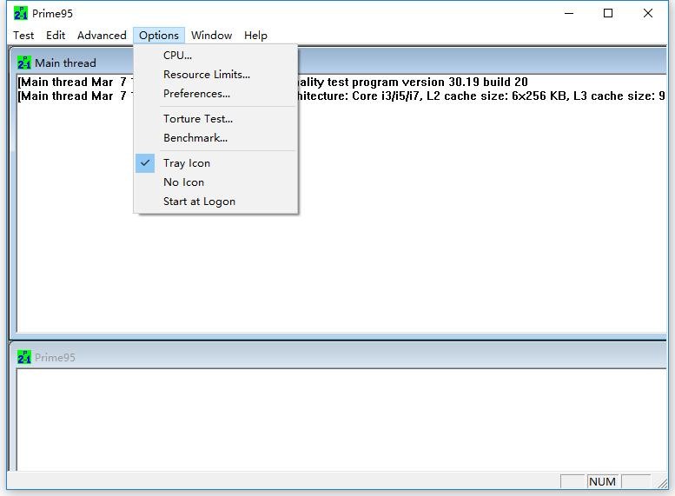Click the Prime95 title bar app icon

20,13
